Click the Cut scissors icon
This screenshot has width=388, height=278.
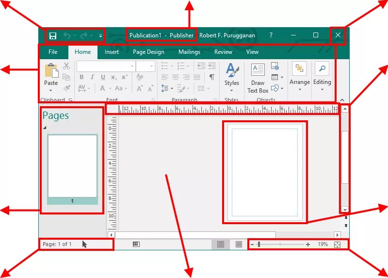pos(66,66)
